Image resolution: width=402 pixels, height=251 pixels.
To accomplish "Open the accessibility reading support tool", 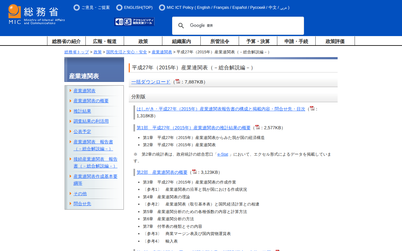I will click(134, 22).
